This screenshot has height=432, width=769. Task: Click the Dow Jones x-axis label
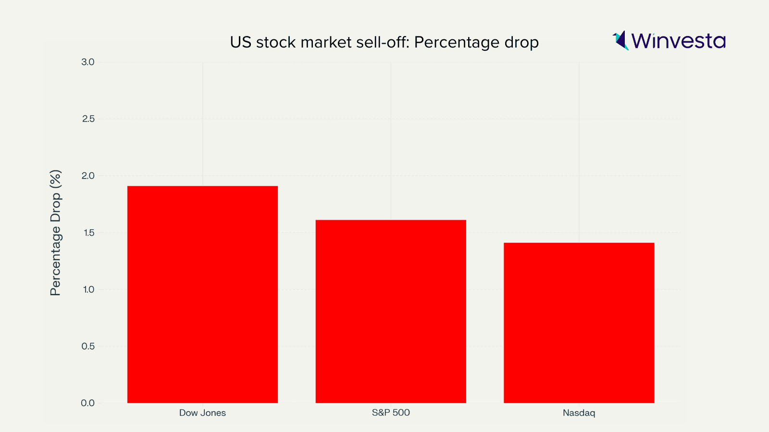202,413
